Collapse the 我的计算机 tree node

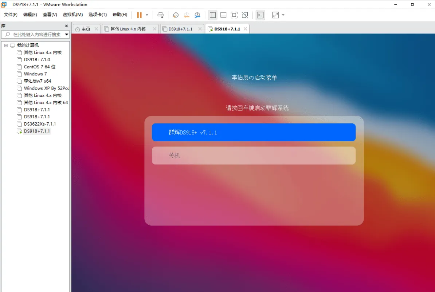(5, 45)
